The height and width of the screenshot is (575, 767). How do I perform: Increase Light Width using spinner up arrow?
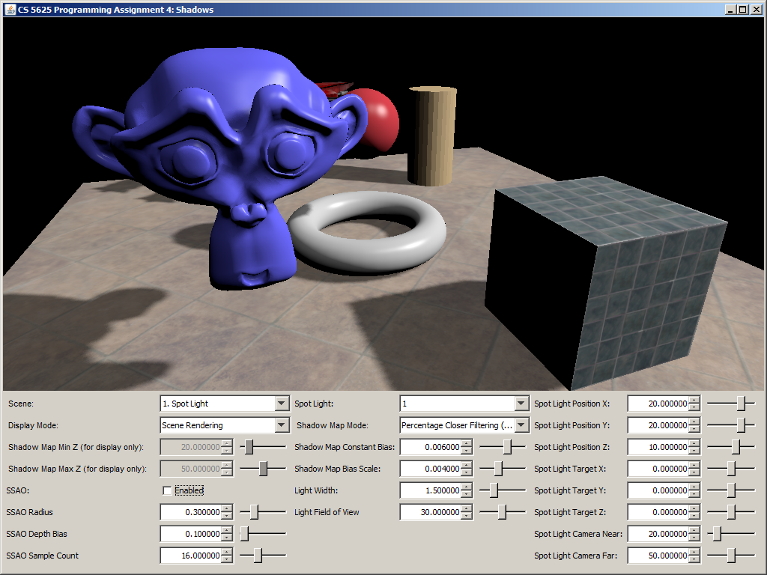click(467, 487)
